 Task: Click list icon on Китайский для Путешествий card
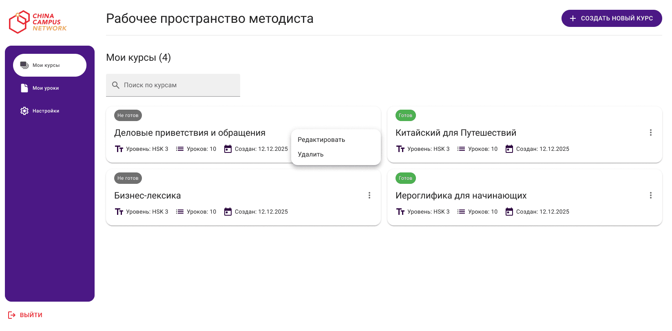pyautogui.click(x=461, y=149)
